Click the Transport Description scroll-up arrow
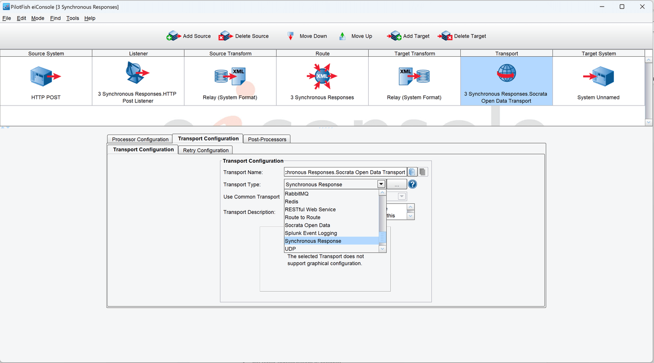Screen dimensions: 654x363 [x=411, y=207]
